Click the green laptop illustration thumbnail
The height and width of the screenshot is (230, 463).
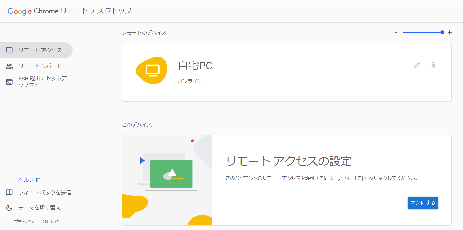pyautogui.click(x=171, y=174)
